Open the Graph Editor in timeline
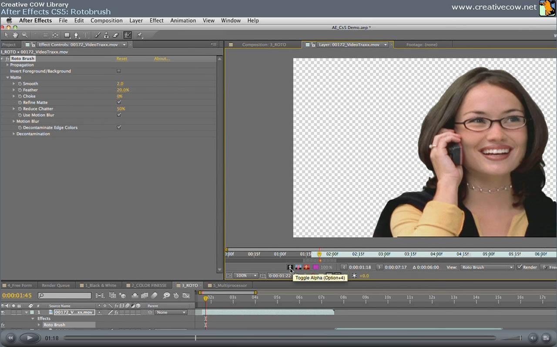Viewport: 557px width, 347px height. 186,296
